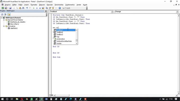Undo the last action in toolbar
Image resolution: width=180 pixels, height=101 pixels.
pyautogui.click(x=27, y=8)
